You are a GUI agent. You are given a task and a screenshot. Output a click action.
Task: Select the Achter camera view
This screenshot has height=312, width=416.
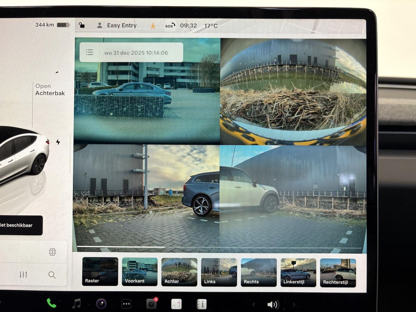pos(179,272)
